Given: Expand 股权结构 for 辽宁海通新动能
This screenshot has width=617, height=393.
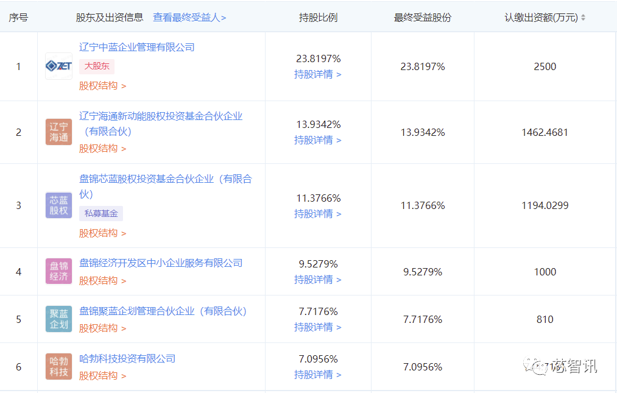Looking at the screenshot, I should pyautogui.click(x=103, y=149).
